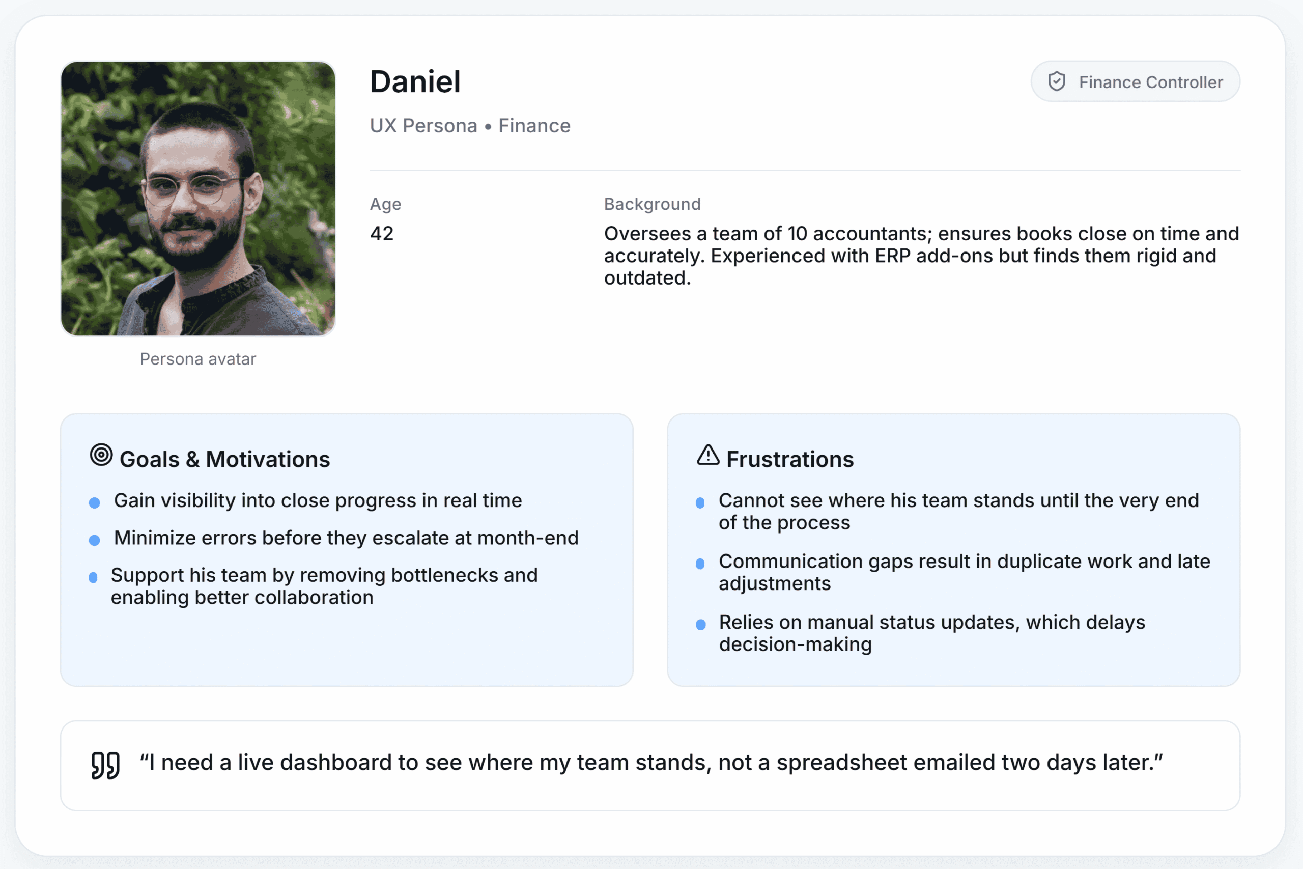Click the warning triangle icon beside Frustrations
The image size is (1303, 869).
click(708, 455)
